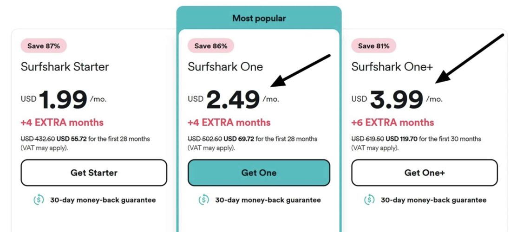
Task: Click the Surfshark Starter plan title
Action: coord(65,67)
